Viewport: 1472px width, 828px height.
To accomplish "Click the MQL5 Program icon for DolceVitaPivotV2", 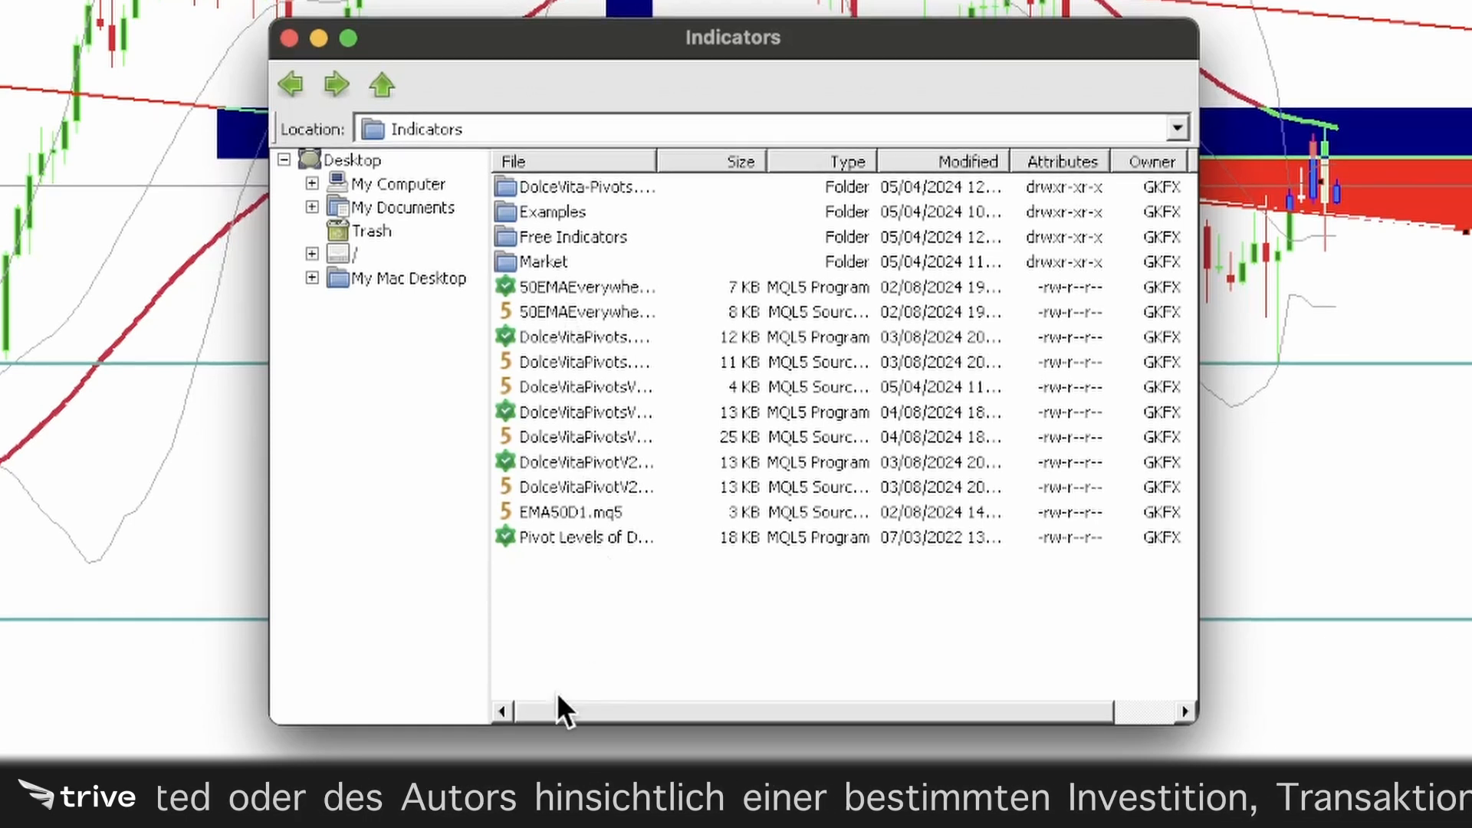I will point(504,461).
